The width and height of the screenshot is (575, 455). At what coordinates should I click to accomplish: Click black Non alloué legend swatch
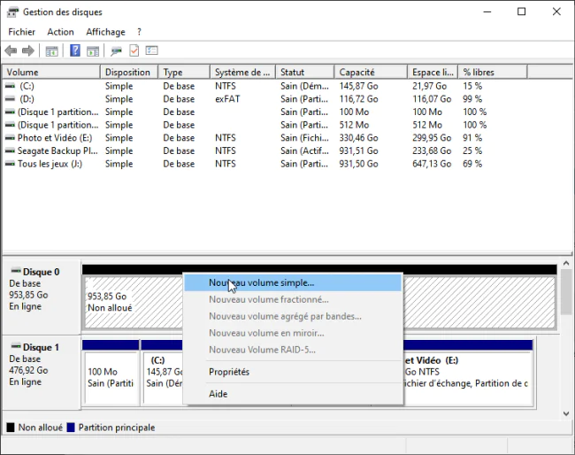tap(11, 428)
